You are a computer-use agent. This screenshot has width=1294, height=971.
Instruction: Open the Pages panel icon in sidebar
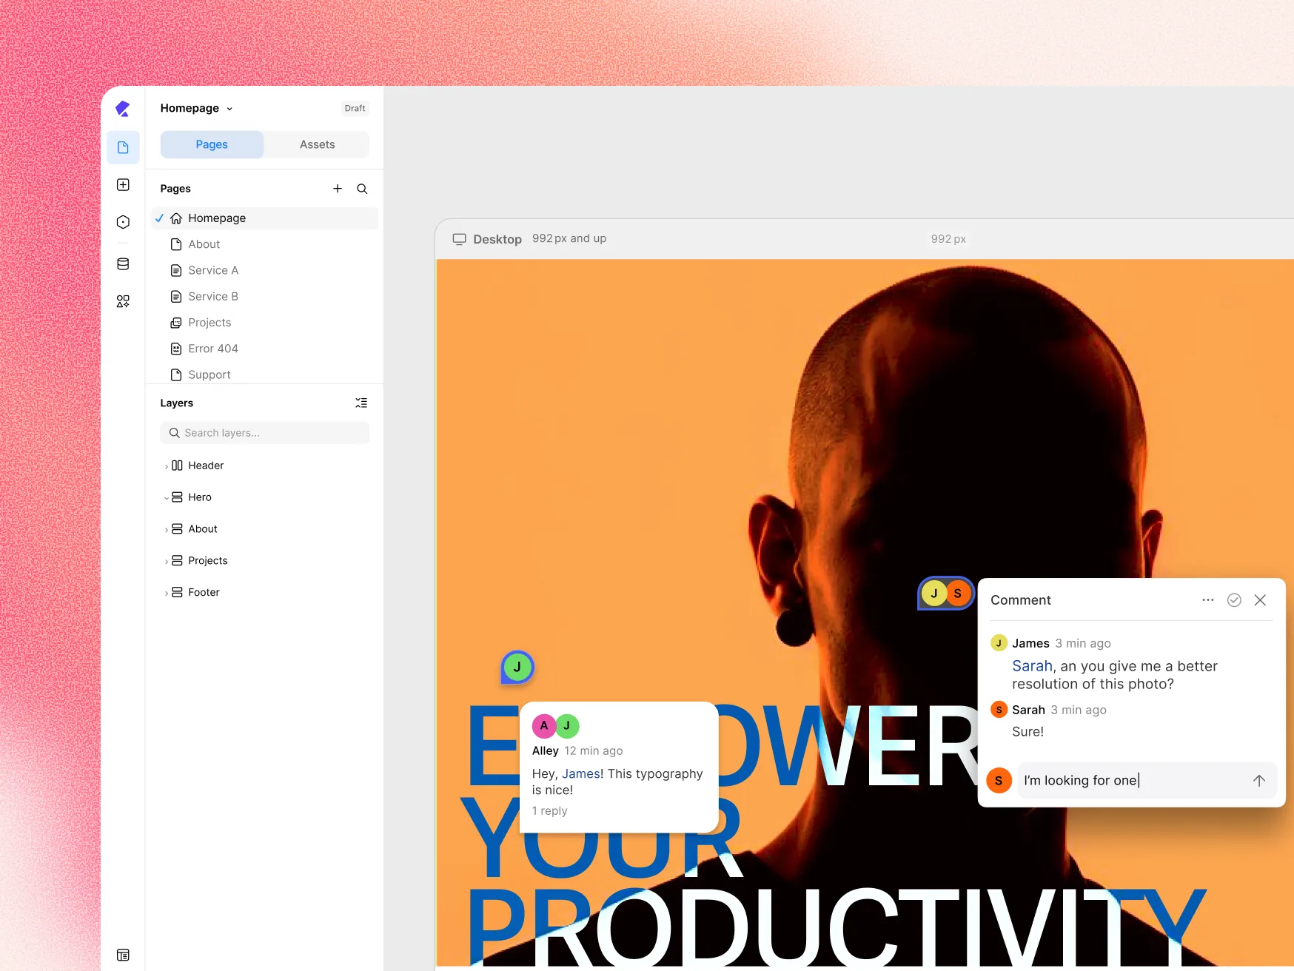point(123,147)
